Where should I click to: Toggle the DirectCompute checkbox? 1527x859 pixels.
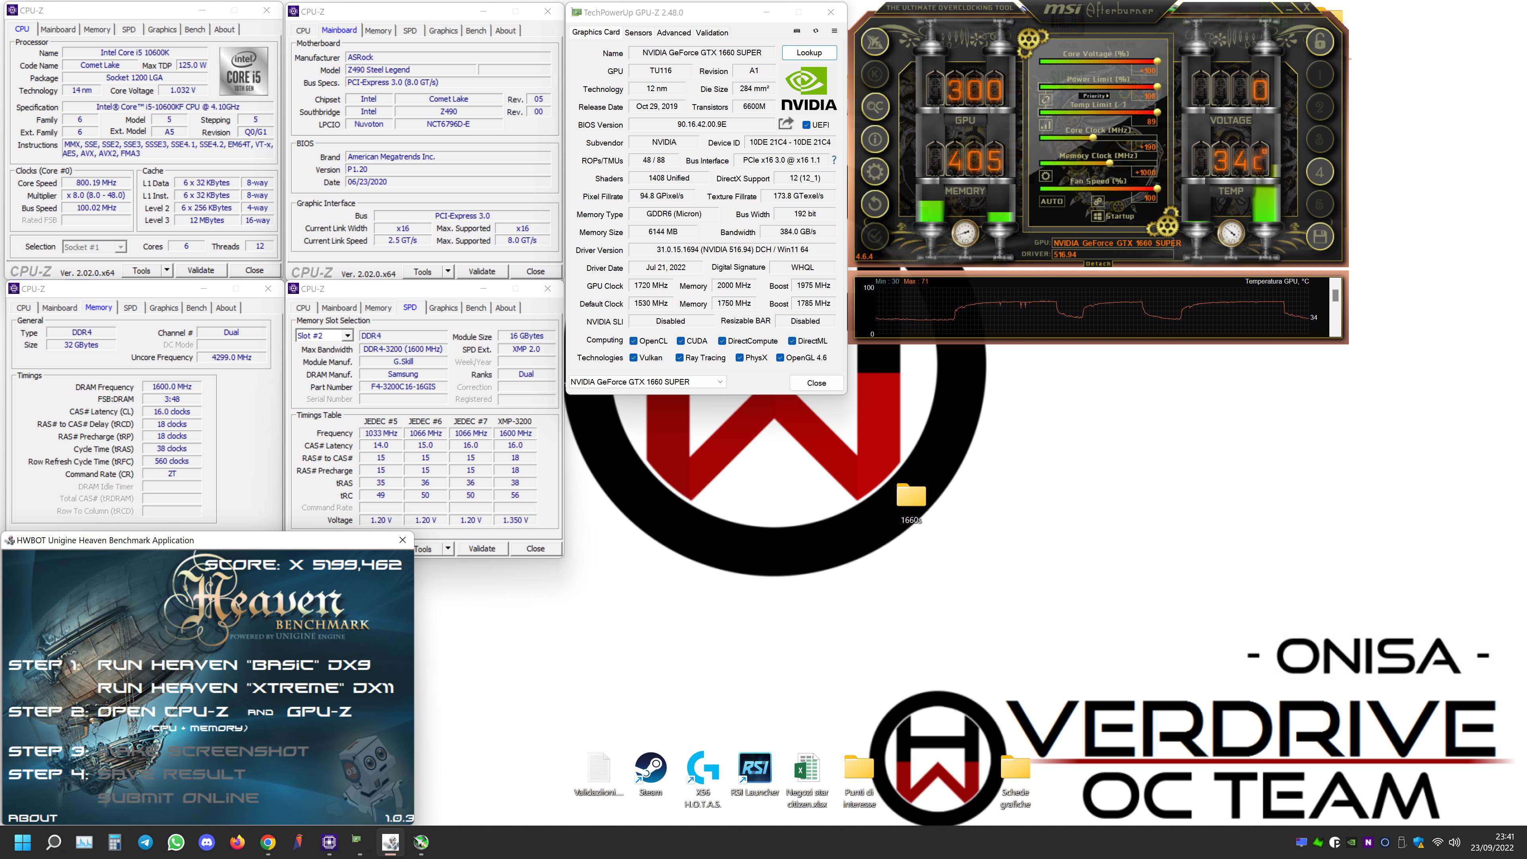point(722,341)
